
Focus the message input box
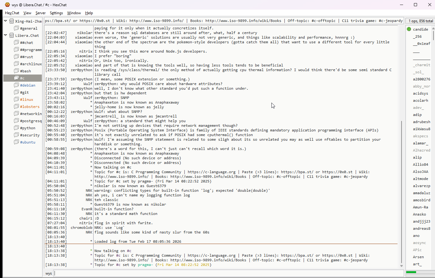[x=229, y=273]
